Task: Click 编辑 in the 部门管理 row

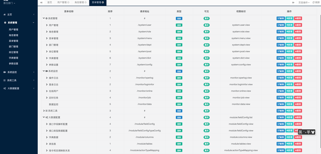Action: 280,45
